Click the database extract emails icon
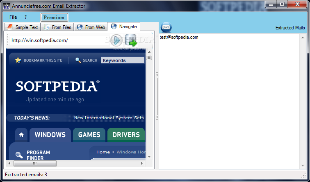This screenshot has height=182, width=310. pos(131,40)
